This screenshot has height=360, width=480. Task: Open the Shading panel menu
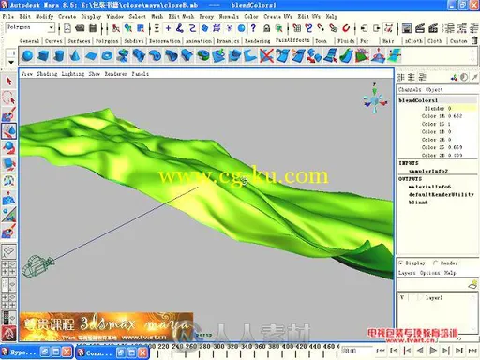(47, 74)
